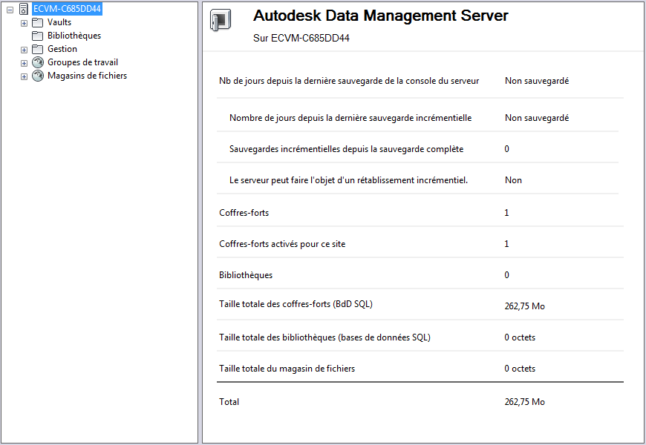Click the Gestion folder icon
Image resolution: width=646 pixels, height=445 pixels.
pos(37,49)
